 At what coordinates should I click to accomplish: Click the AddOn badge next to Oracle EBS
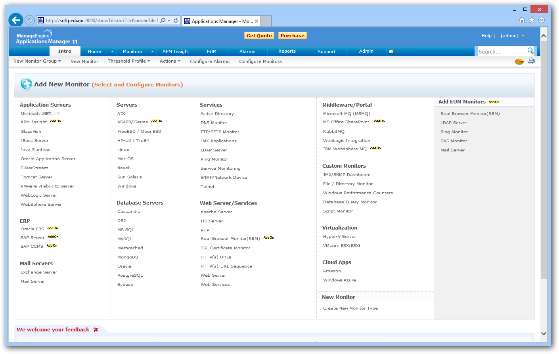53,228
